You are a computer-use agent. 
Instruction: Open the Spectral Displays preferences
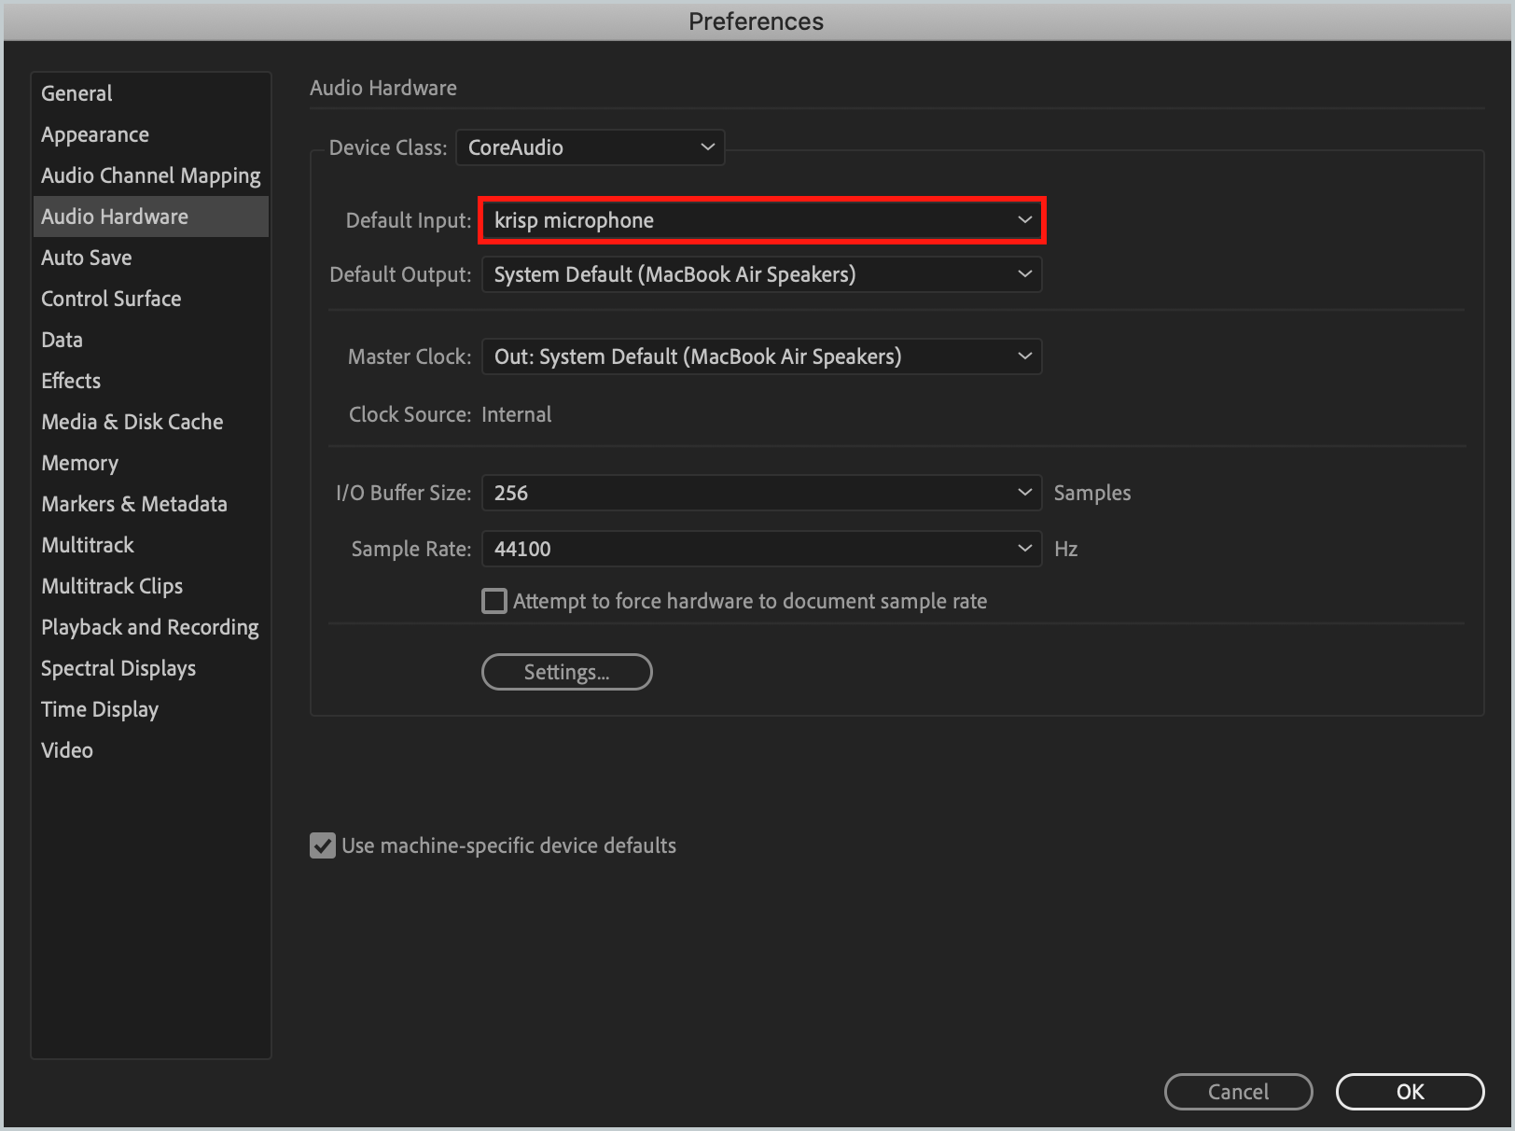pyautogui.click(x=118, y=667)
